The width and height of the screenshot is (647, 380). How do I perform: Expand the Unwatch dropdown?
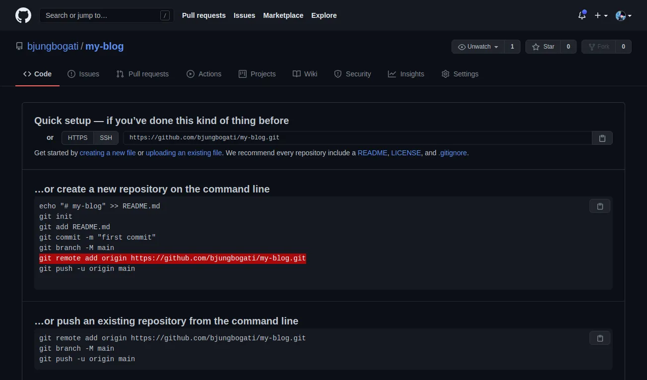478,47
